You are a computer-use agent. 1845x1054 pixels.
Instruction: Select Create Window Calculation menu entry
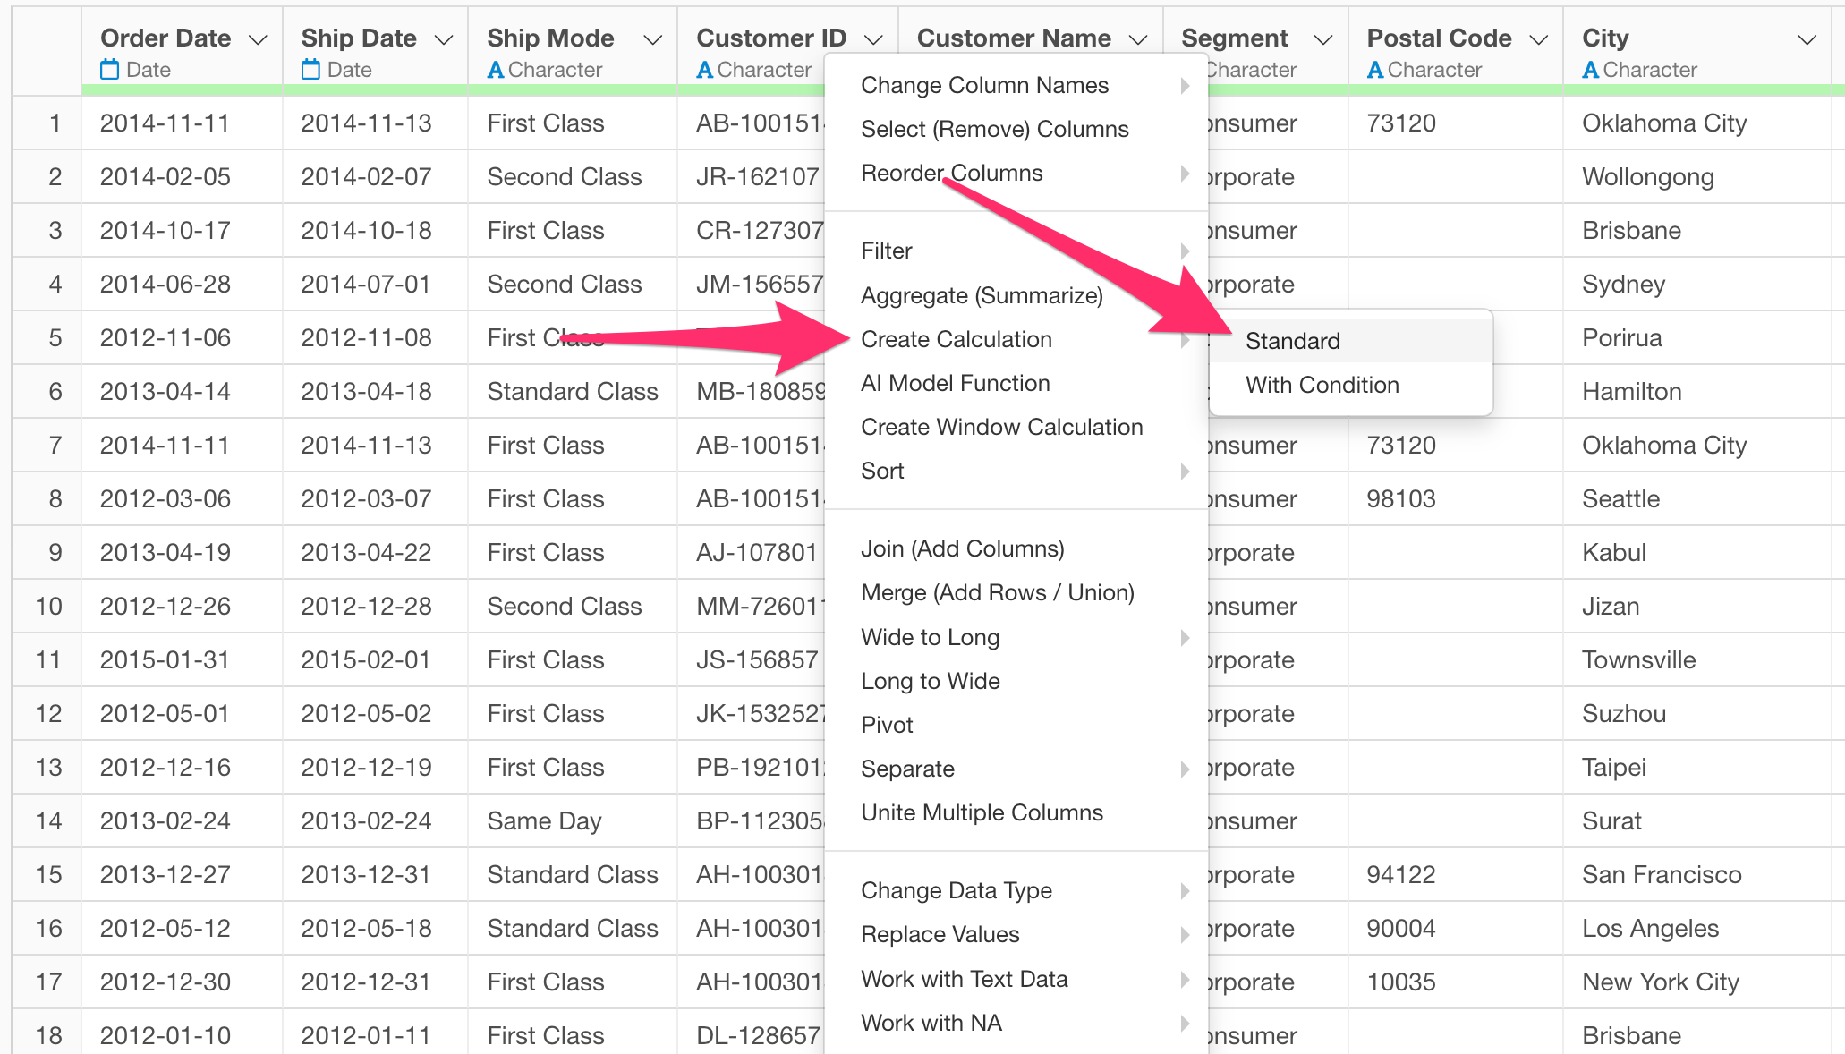point(1001,427)
